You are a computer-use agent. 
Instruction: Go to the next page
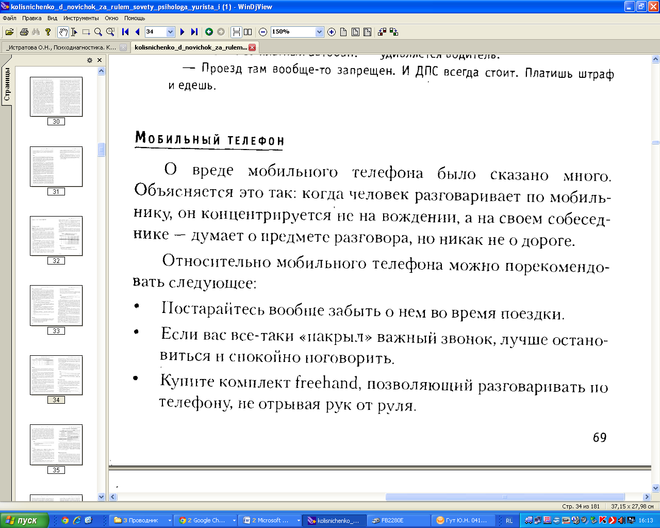pyautogui.click(x=182, y=32)
